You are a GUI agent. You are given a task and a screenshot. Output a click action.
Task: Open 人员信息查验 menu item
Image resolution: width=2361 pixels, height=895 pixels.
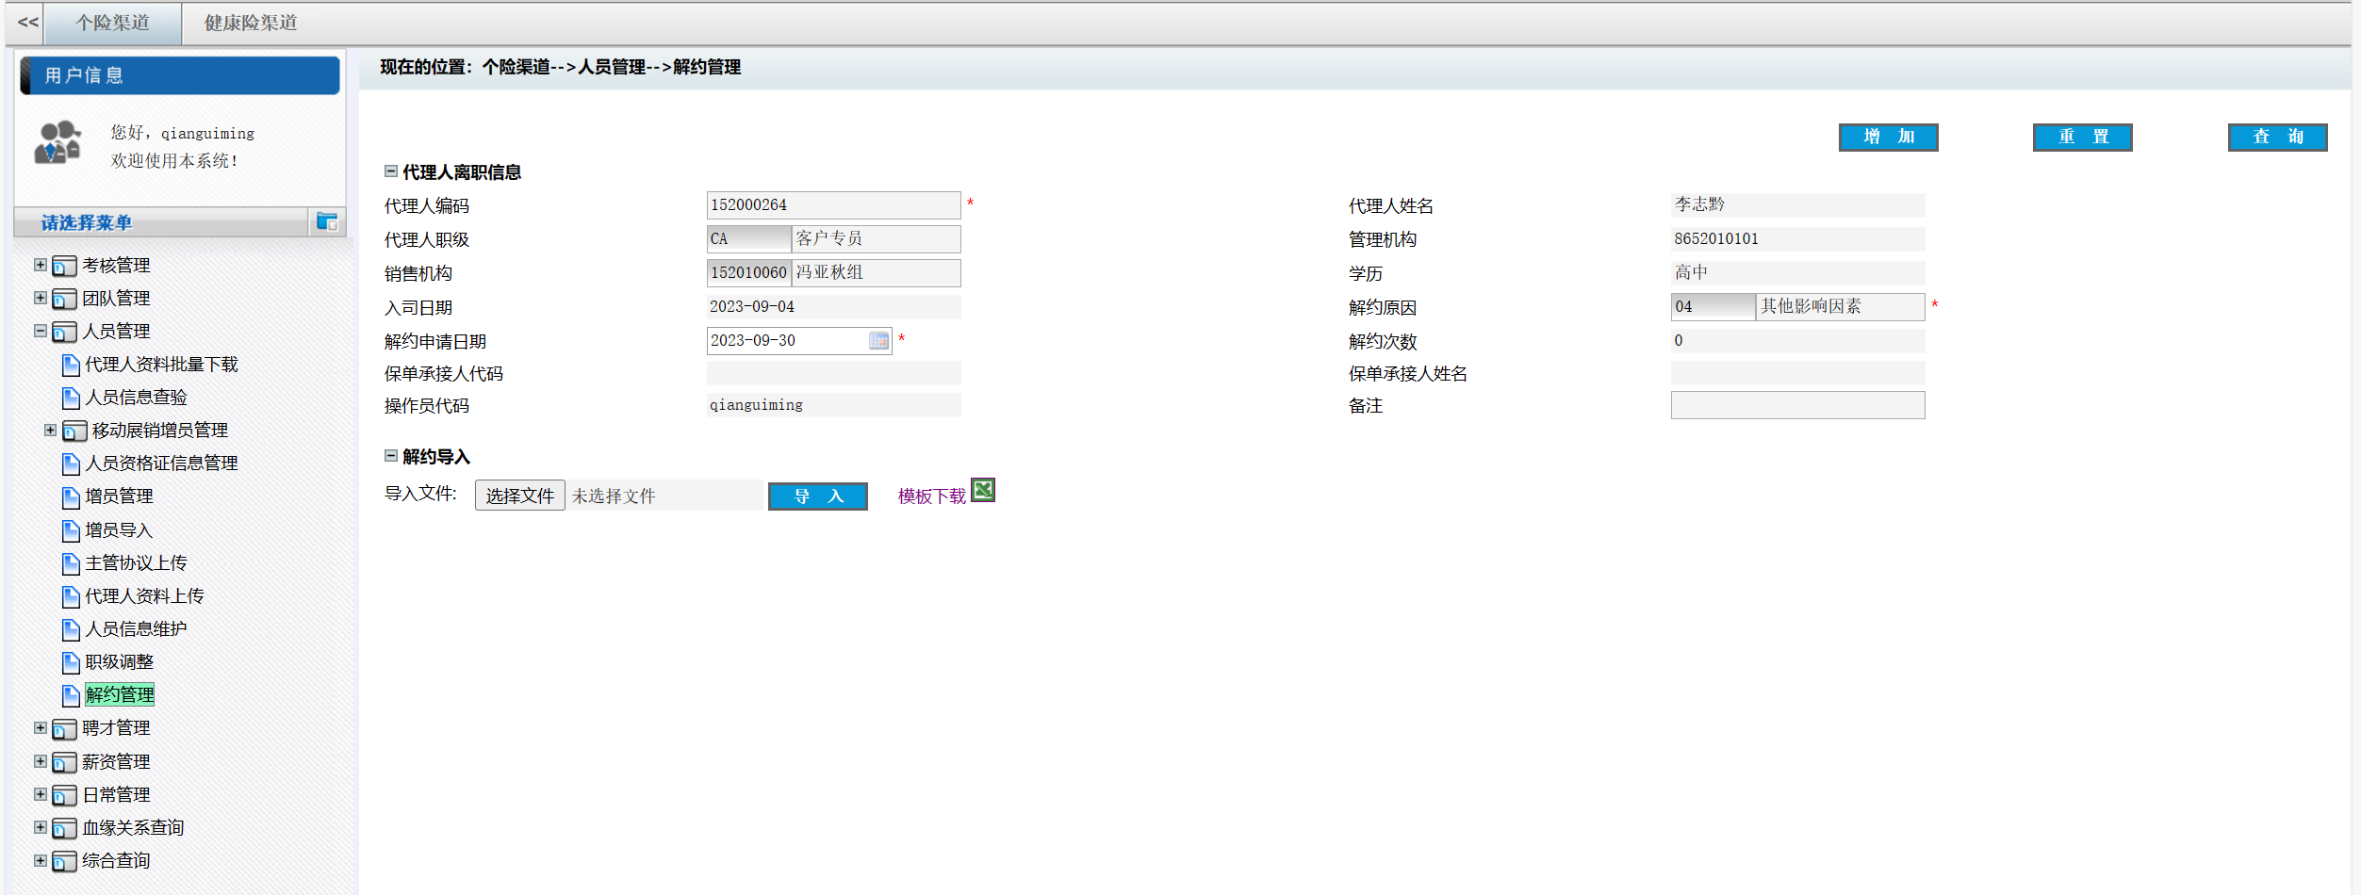click(136, 398)
